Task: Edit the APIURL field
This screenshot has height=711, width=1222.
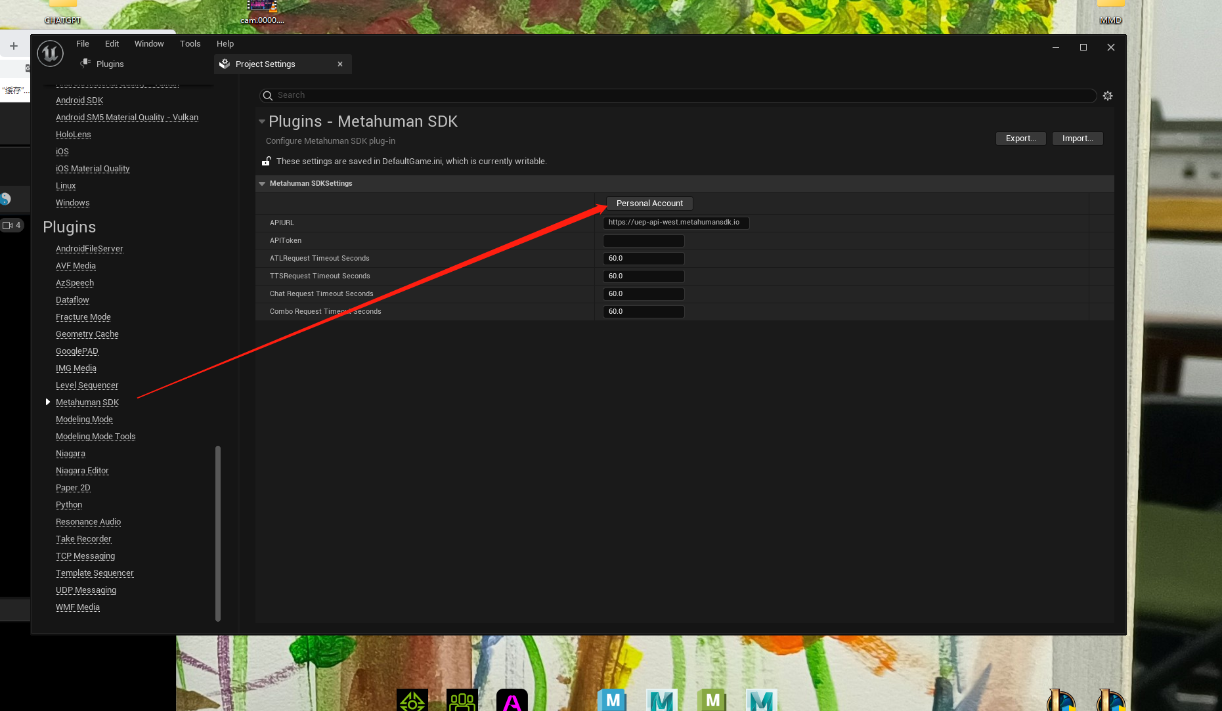Action: 676,223
